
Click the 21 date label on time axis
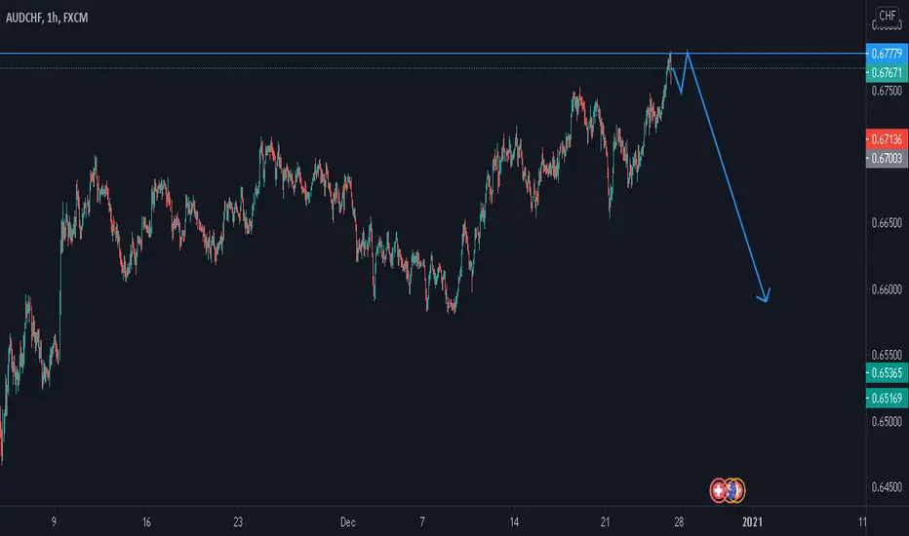click(x=606, y=522)
